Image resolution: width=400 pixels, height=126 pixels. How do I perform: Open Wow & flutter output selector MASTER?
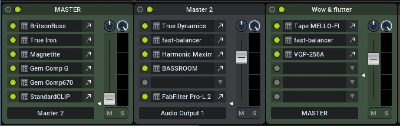coord(314,113)
